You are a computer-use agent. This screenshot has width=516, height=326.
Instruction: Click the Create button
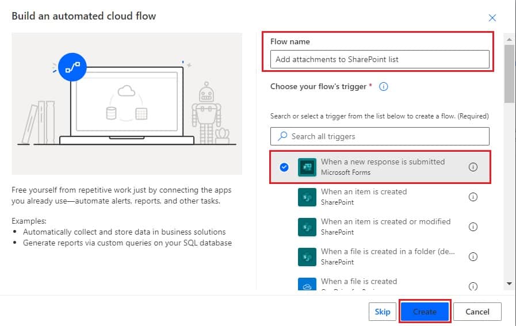[425, 312]
